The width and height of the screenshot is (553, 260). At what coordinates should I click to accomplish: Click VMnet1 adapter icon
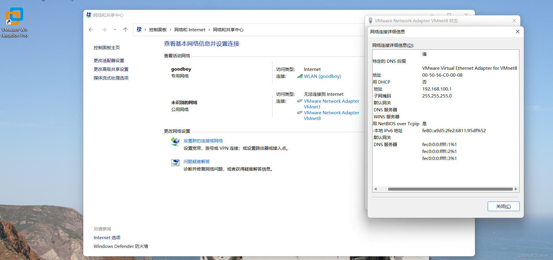coord(300,101)
